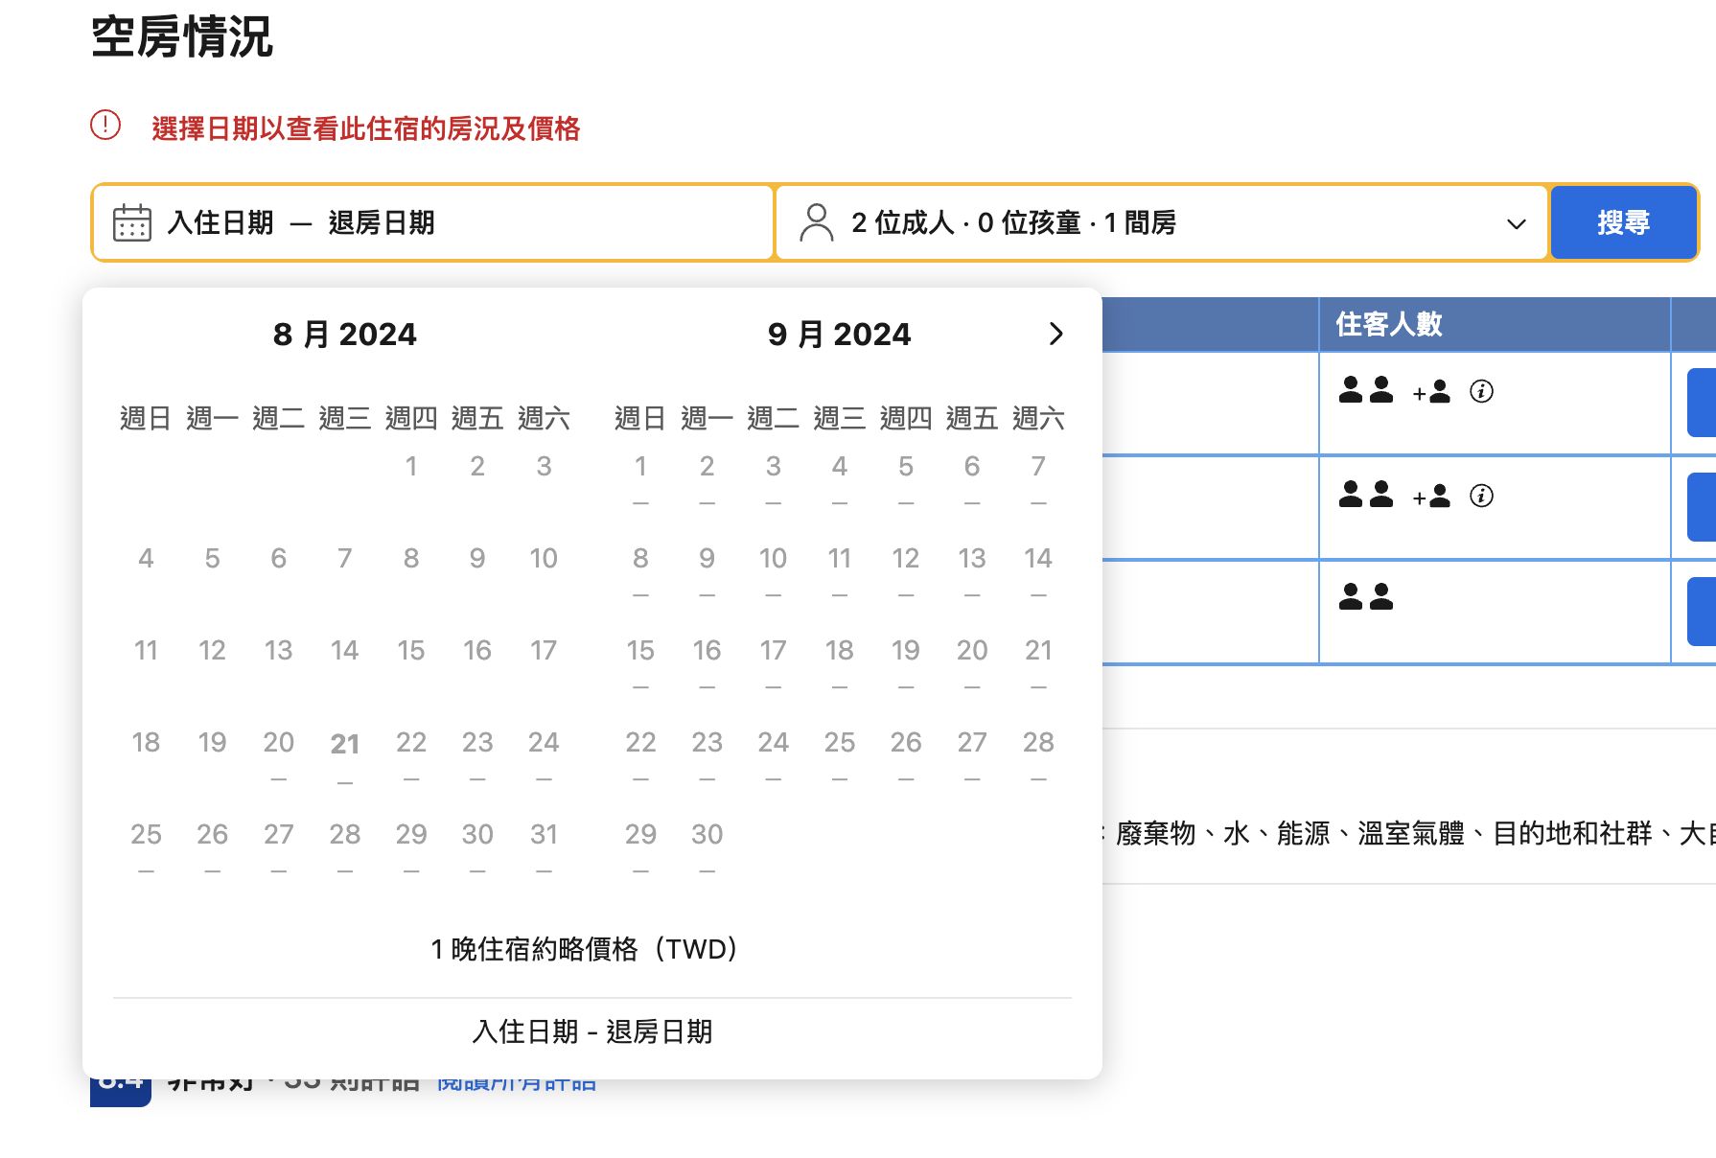Viewport: 1716px width, 1158px height.
Task: Choose August 30 in the calendar
Action: click(x=477, y=847)
